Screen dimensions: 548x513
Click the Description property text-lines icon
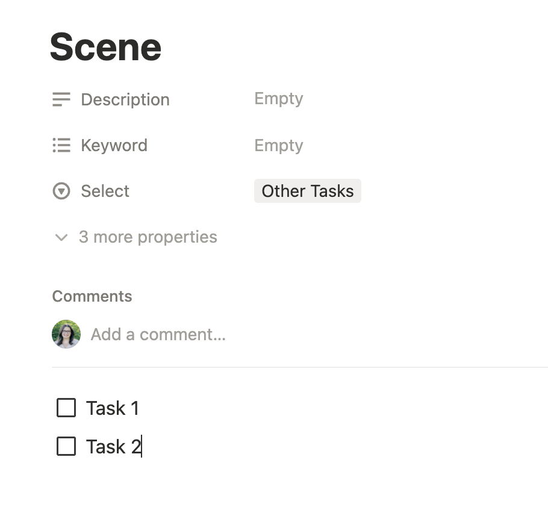coord(61,99)
